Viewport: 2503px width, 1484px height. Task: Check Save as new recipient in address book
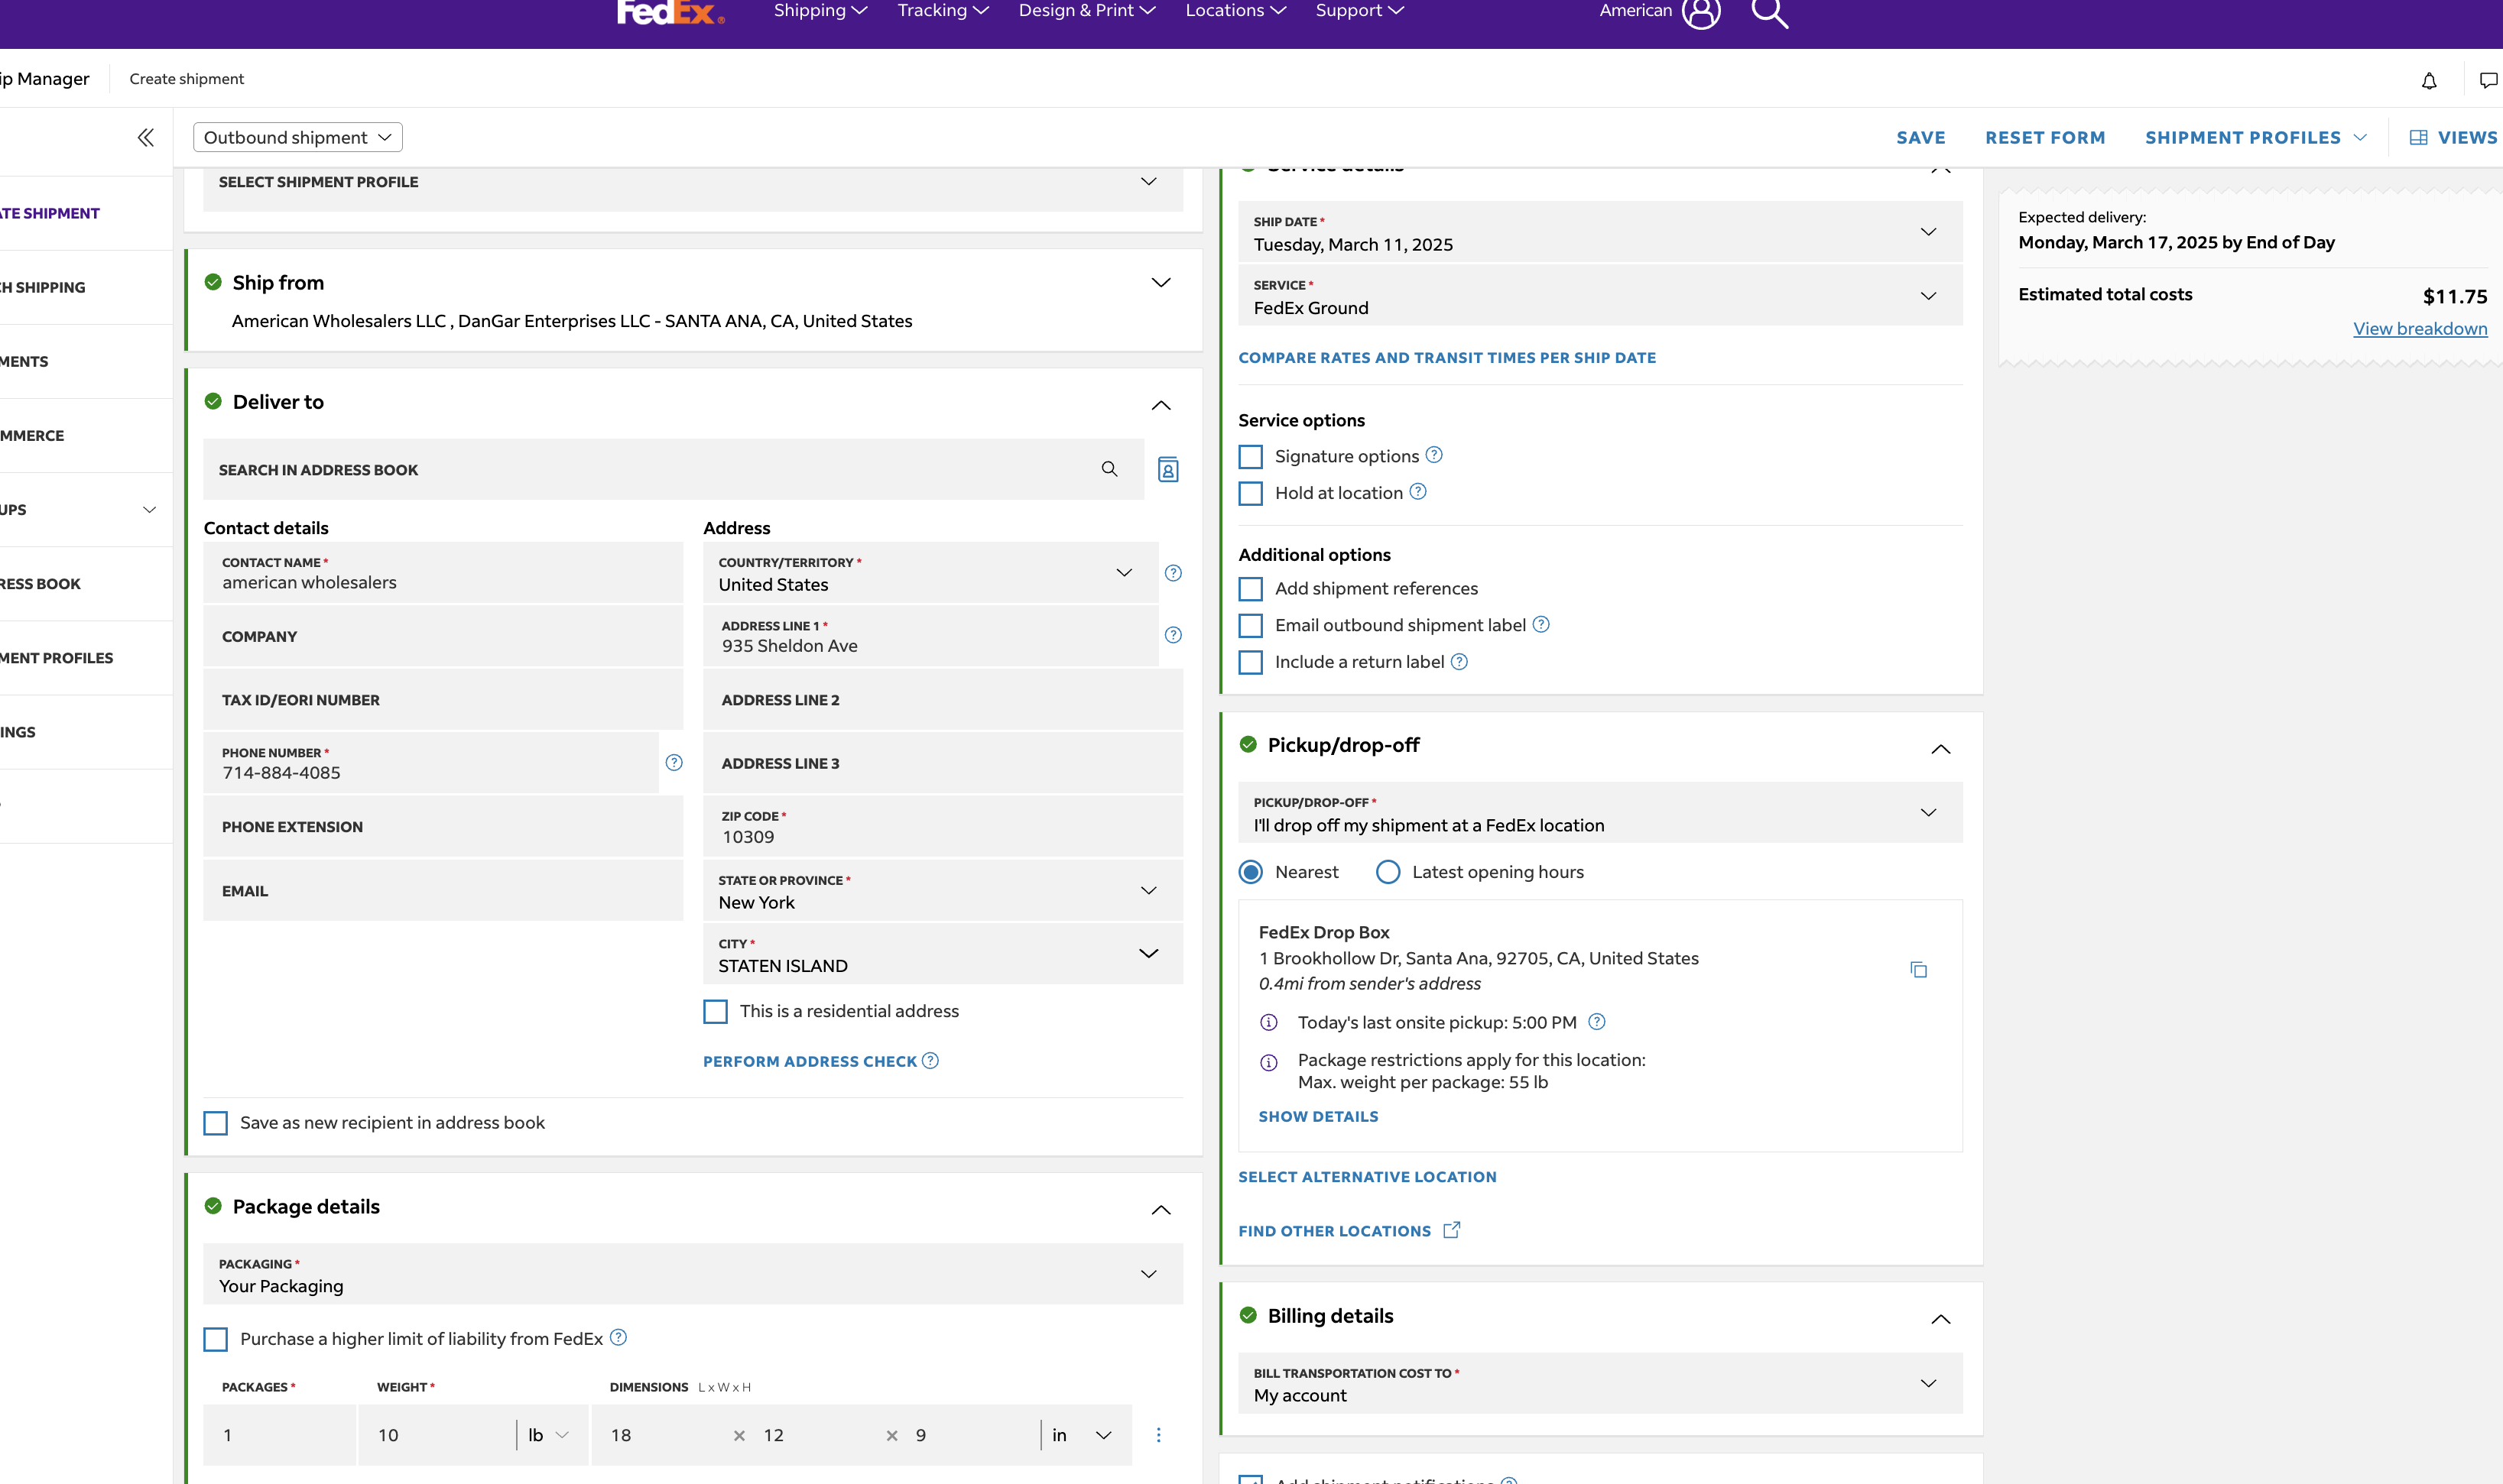point(215,1123)
